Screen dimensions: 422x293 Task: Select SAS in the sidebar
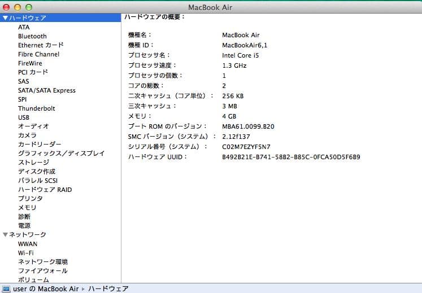[23, 81]
